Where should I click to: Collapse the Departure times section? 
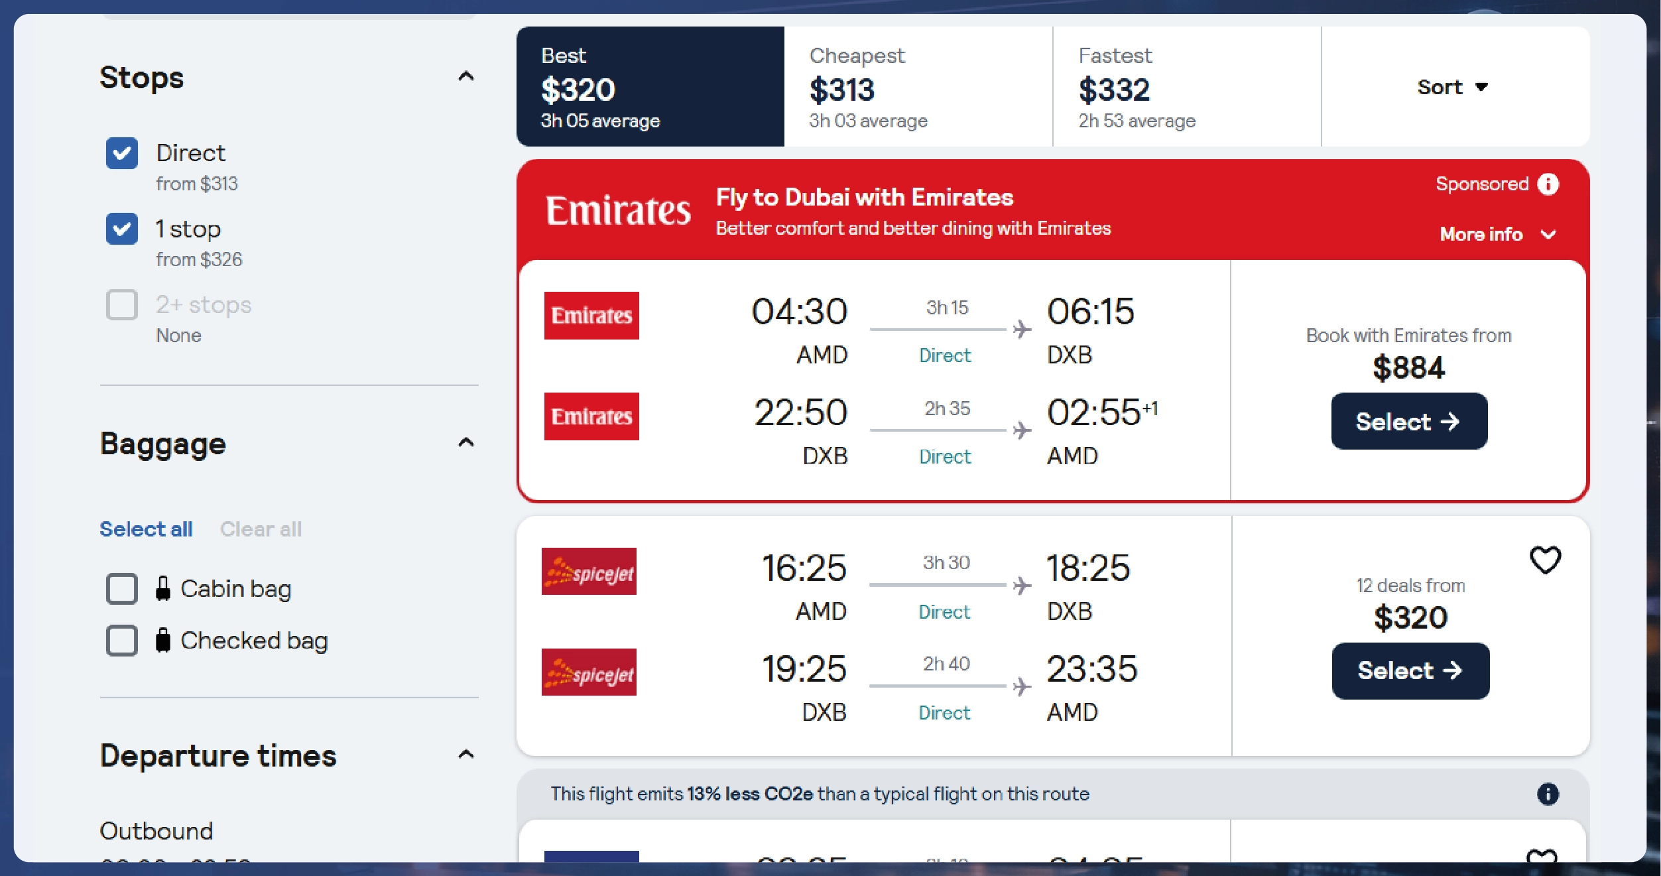coord(466,755)
